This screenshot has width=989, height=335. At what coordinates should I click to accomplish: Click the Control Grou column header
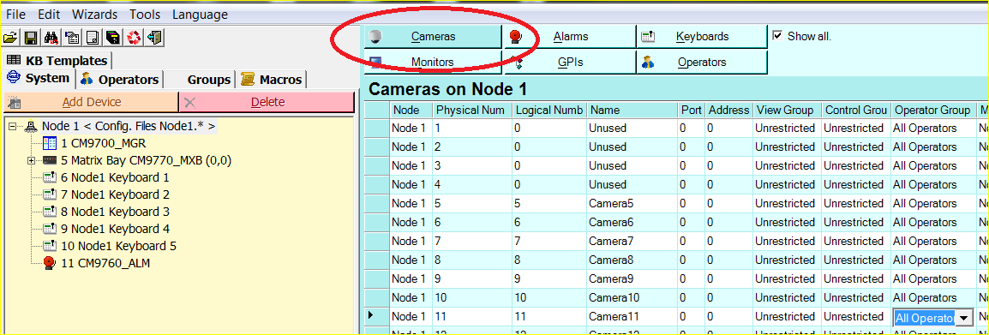(x=856, y=111)
